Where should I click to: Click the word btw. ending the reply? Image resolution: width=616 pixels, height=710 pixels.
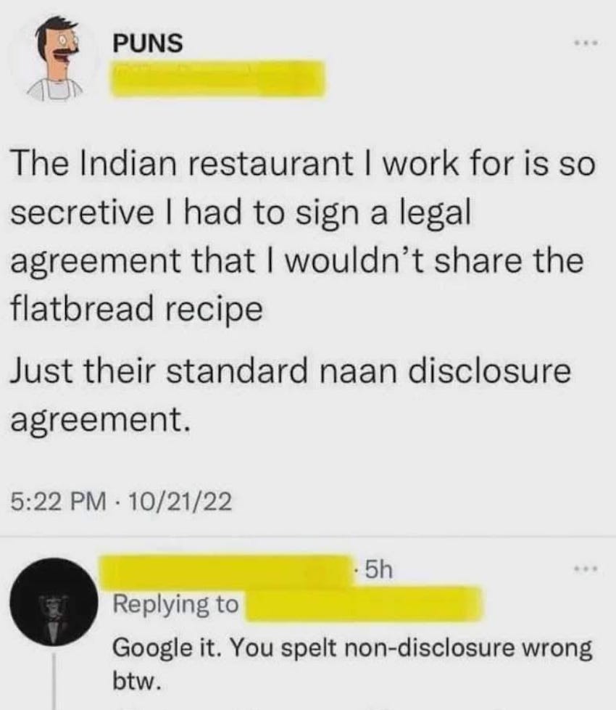(137, 680)
